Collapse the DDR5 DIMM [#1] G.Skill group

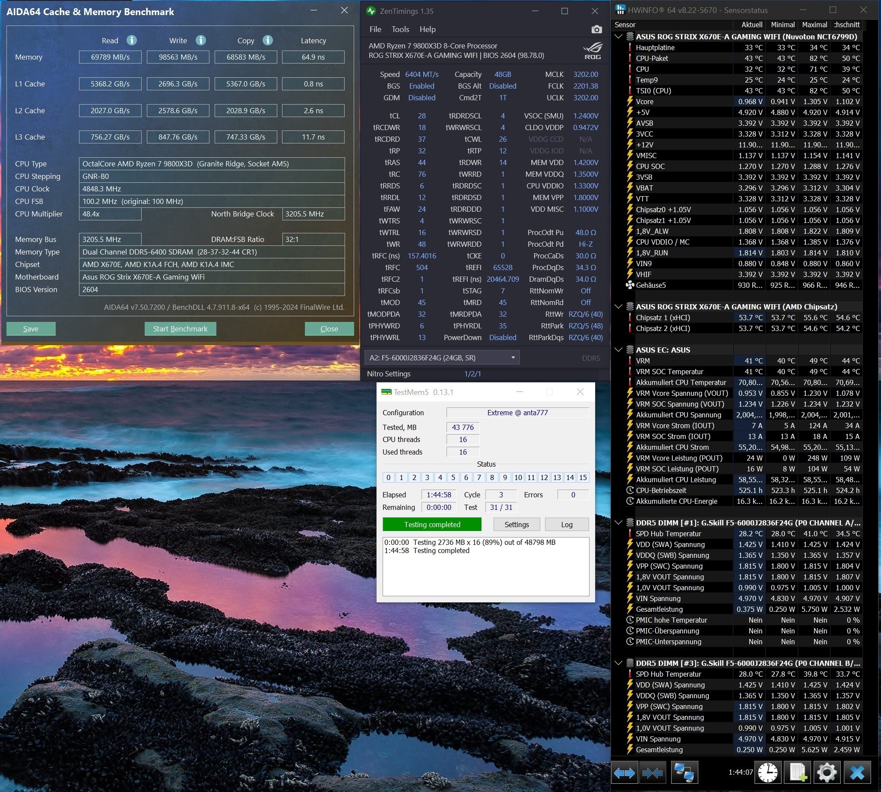(618, 523)
